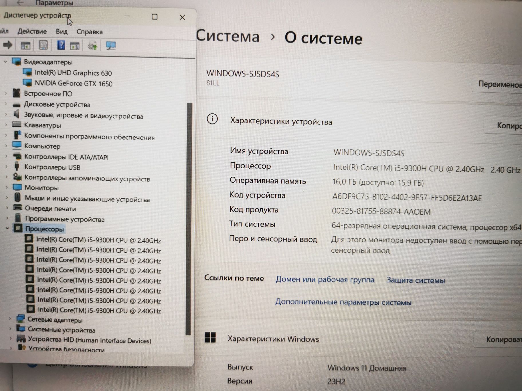Expand the Мониторы node
This screenshot has height=391, width=522.
click(7, 187)
